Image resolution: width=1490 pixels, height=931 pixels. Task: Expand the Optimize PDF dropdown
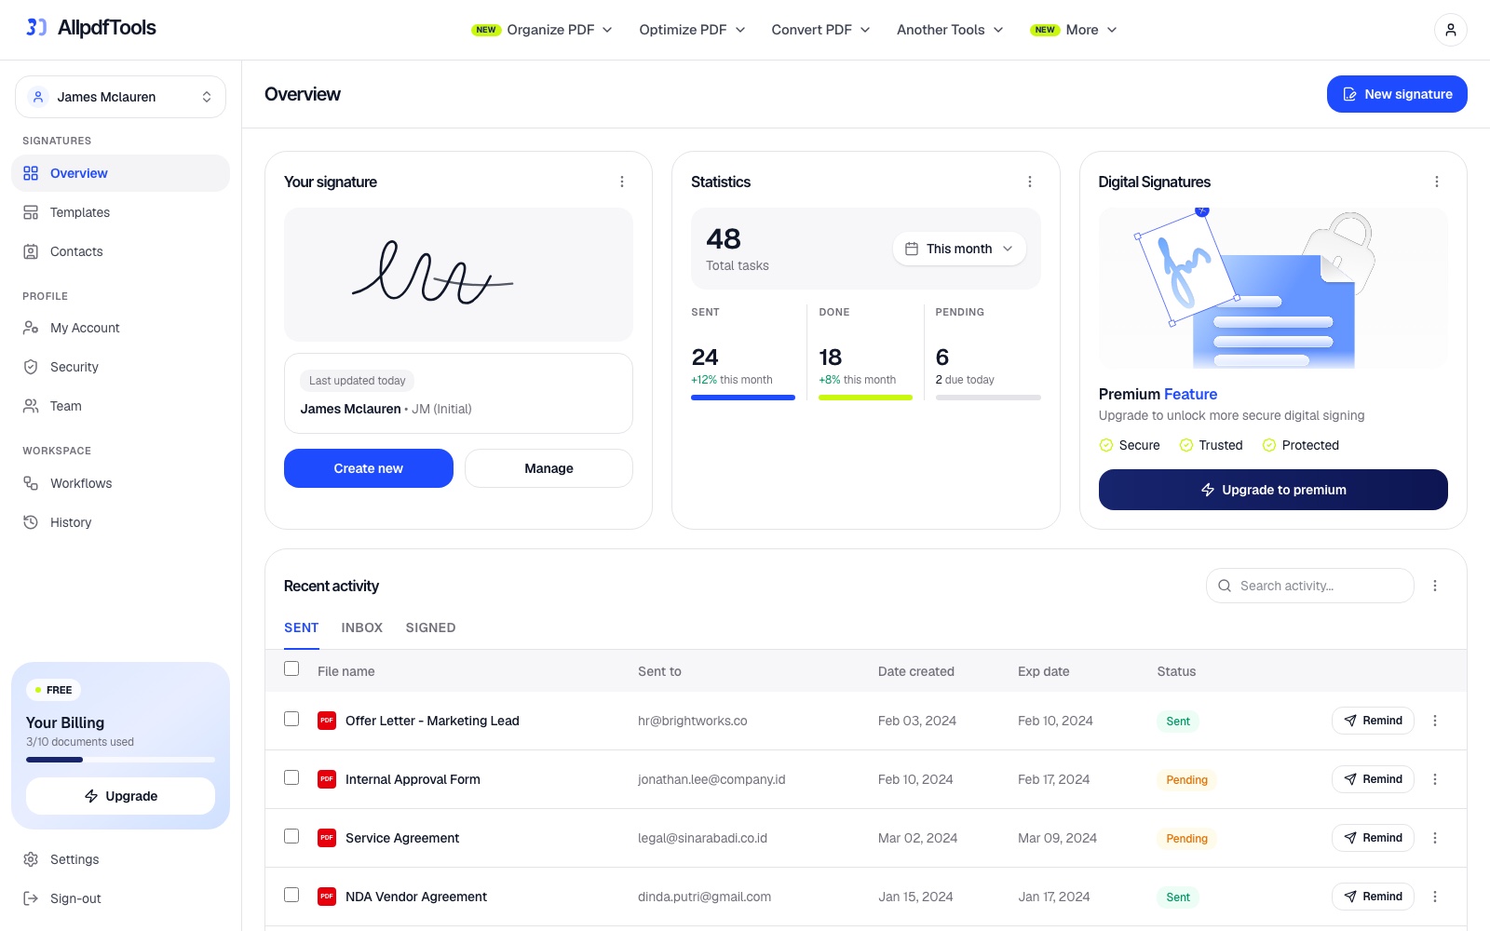point(692,30)
